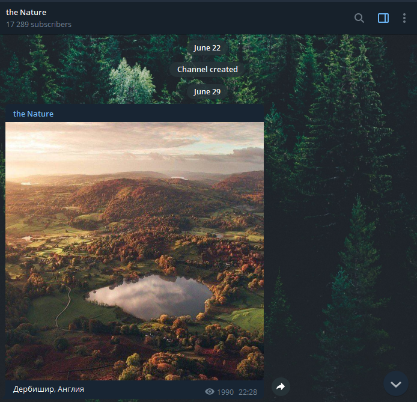
Task: Click the June 29 date badge
Action: (207, 92)
